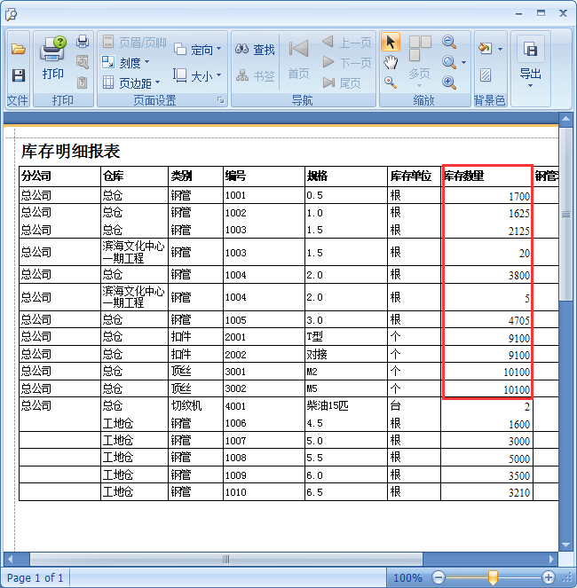577x588 pixels.
Task: Select the arrow pointer tool
Action: tap(391, 43)
